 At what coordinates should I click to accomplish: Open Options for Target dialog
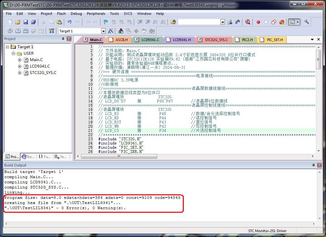tap(111, 31)
